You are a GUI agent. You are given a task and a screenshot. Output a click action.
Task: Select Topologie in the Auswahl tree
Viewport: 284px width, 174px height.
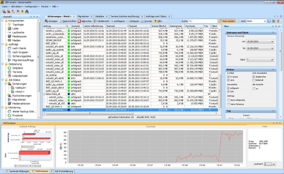18,25
